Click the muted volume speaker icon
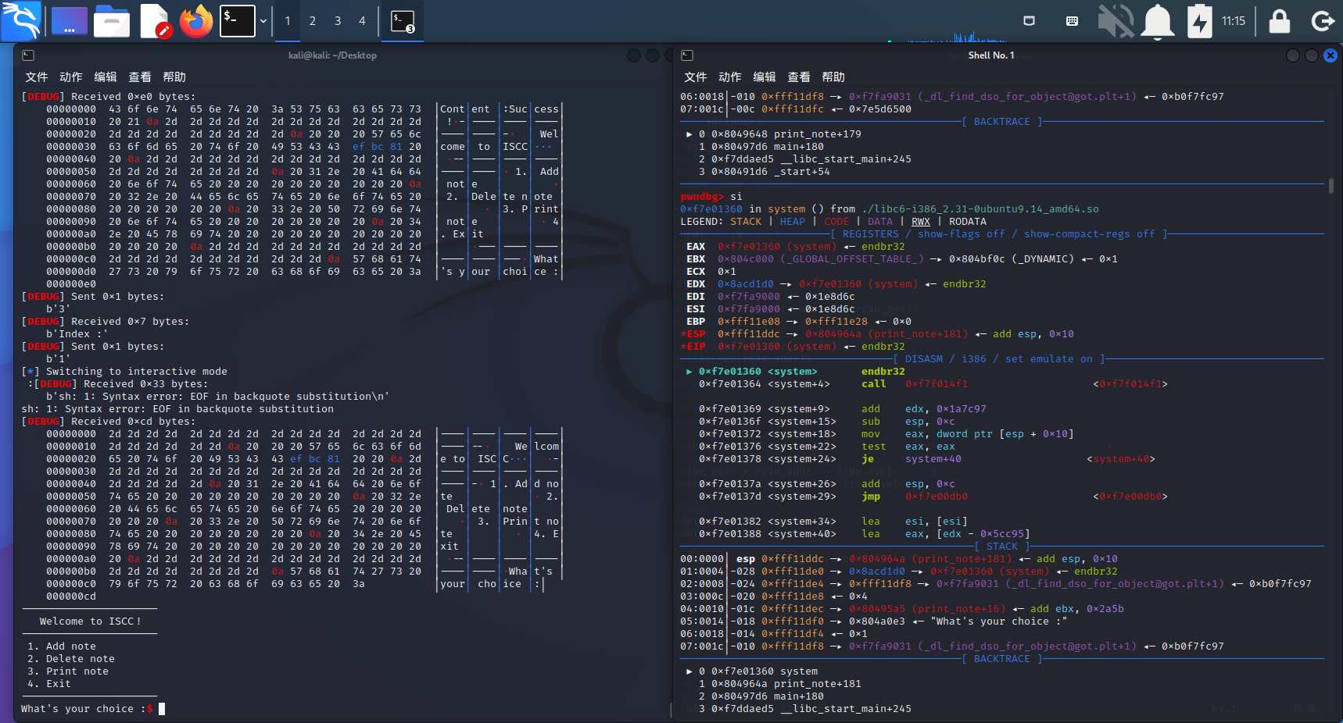The height and width of the screenshot is (723, 1343). pyautogui.click(x=1116, y=21)
